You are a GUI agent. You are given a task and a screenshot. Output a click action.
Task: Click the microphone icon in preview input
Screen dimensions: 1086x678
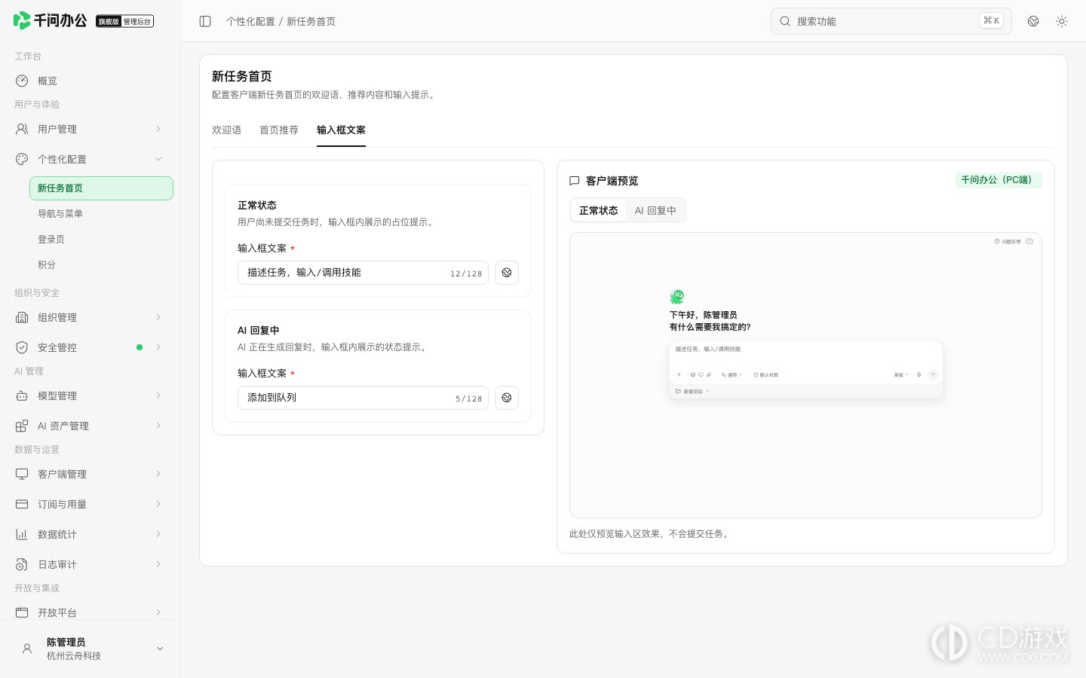click(919, 374)
